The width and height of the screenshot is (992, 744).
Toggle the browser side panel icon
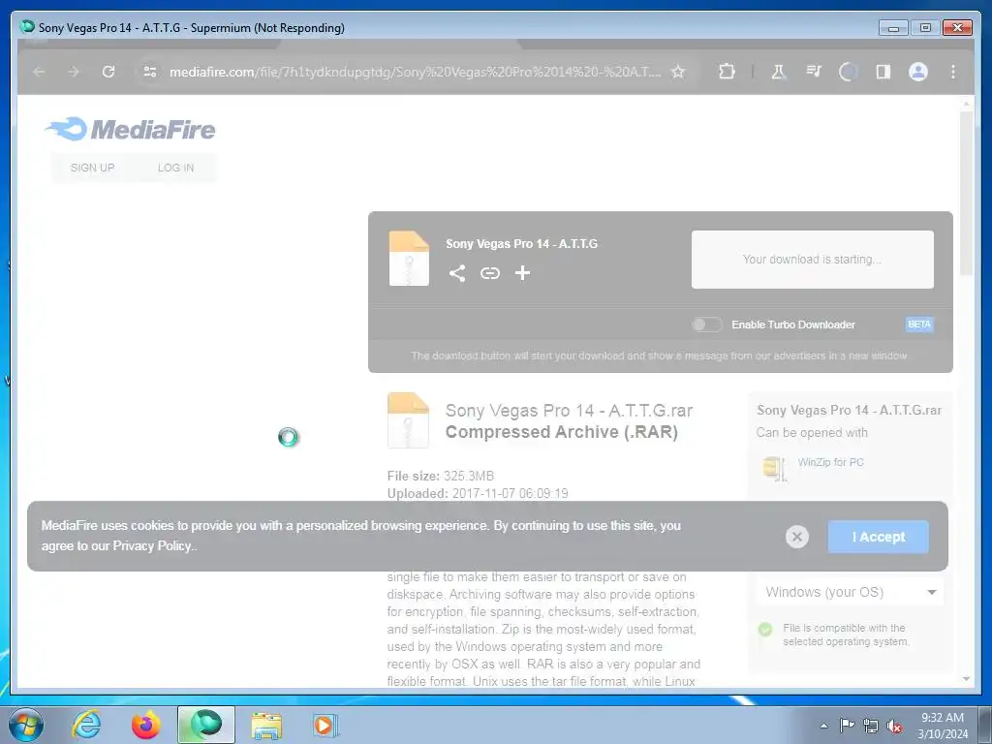pos(883,72)
